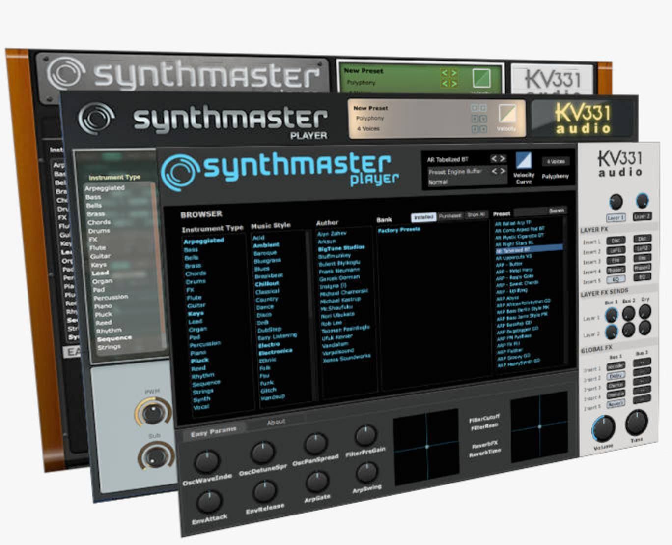Select the ARP Abyss preset
The height and width of the screenshot is (545, 672).
click(507, 298)
